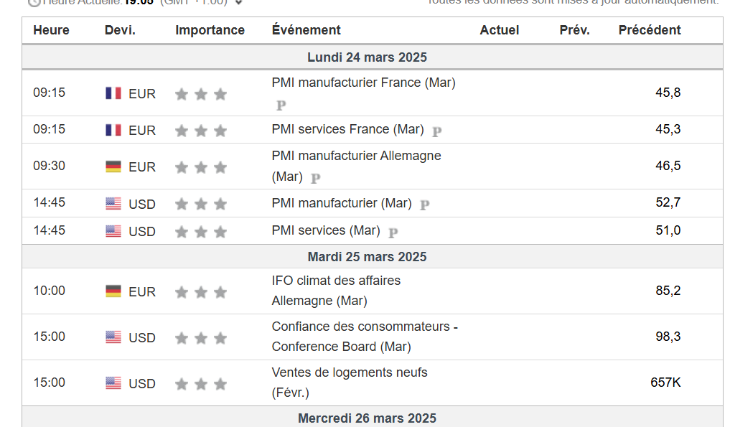Screen dimensions: 730x427
Task: Click the 657K previous value
Action: coord(665,383)
